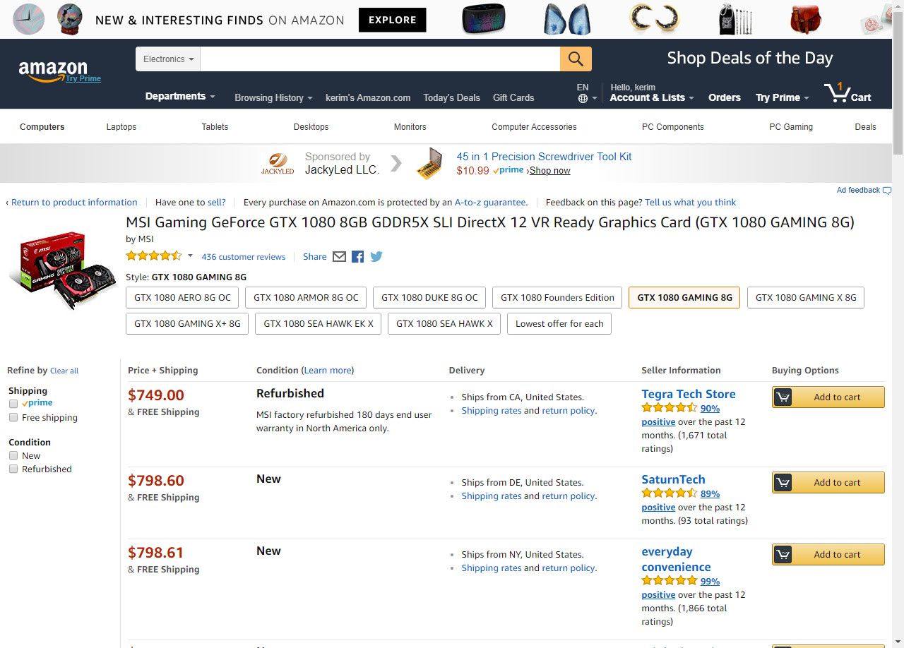Enable the Prime shipping filter checkbox
904x648 pixels.
coord(13,404)
